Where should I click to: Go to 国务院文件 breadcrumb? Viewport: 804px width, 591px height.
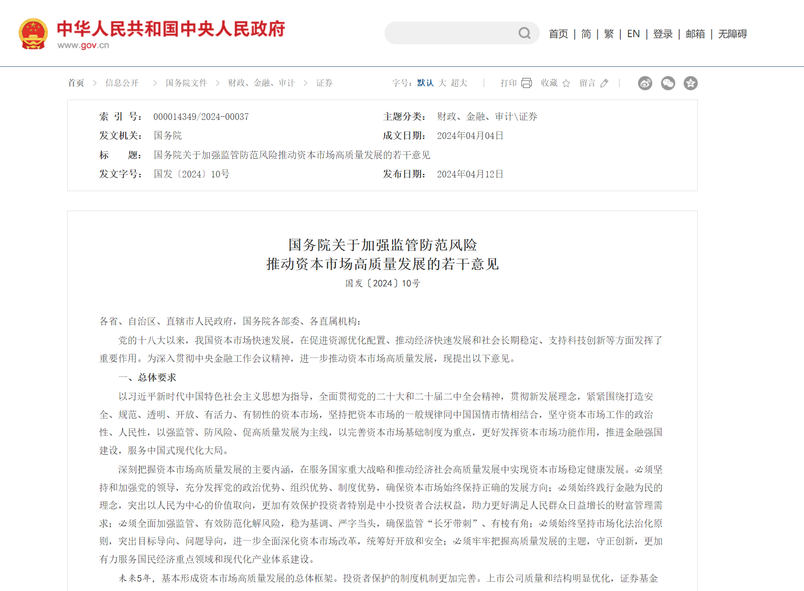186,83
